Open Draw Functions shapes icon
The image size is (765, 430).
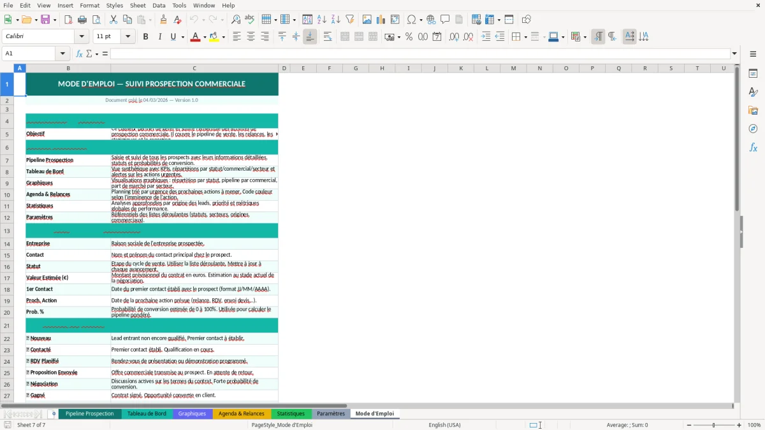tap(527, 20)
